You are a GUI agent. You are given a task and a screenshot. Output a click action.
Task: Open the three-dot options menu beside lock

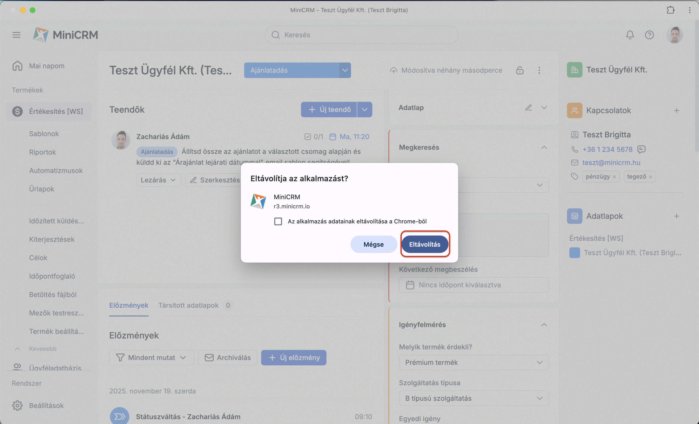click(x=539, y=70)
